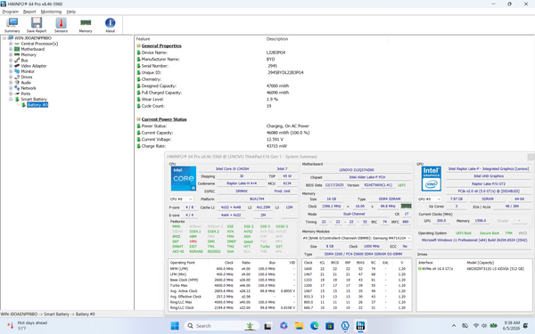Open Task View from taskbar
Screen dimensions: 535x334
click(267, 326)
